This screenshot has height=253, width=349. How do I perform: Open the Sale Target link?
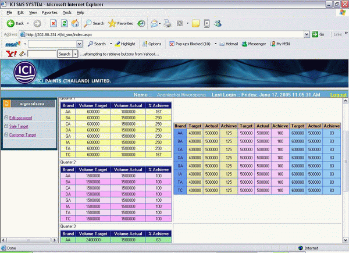click(x=19, y=126)
